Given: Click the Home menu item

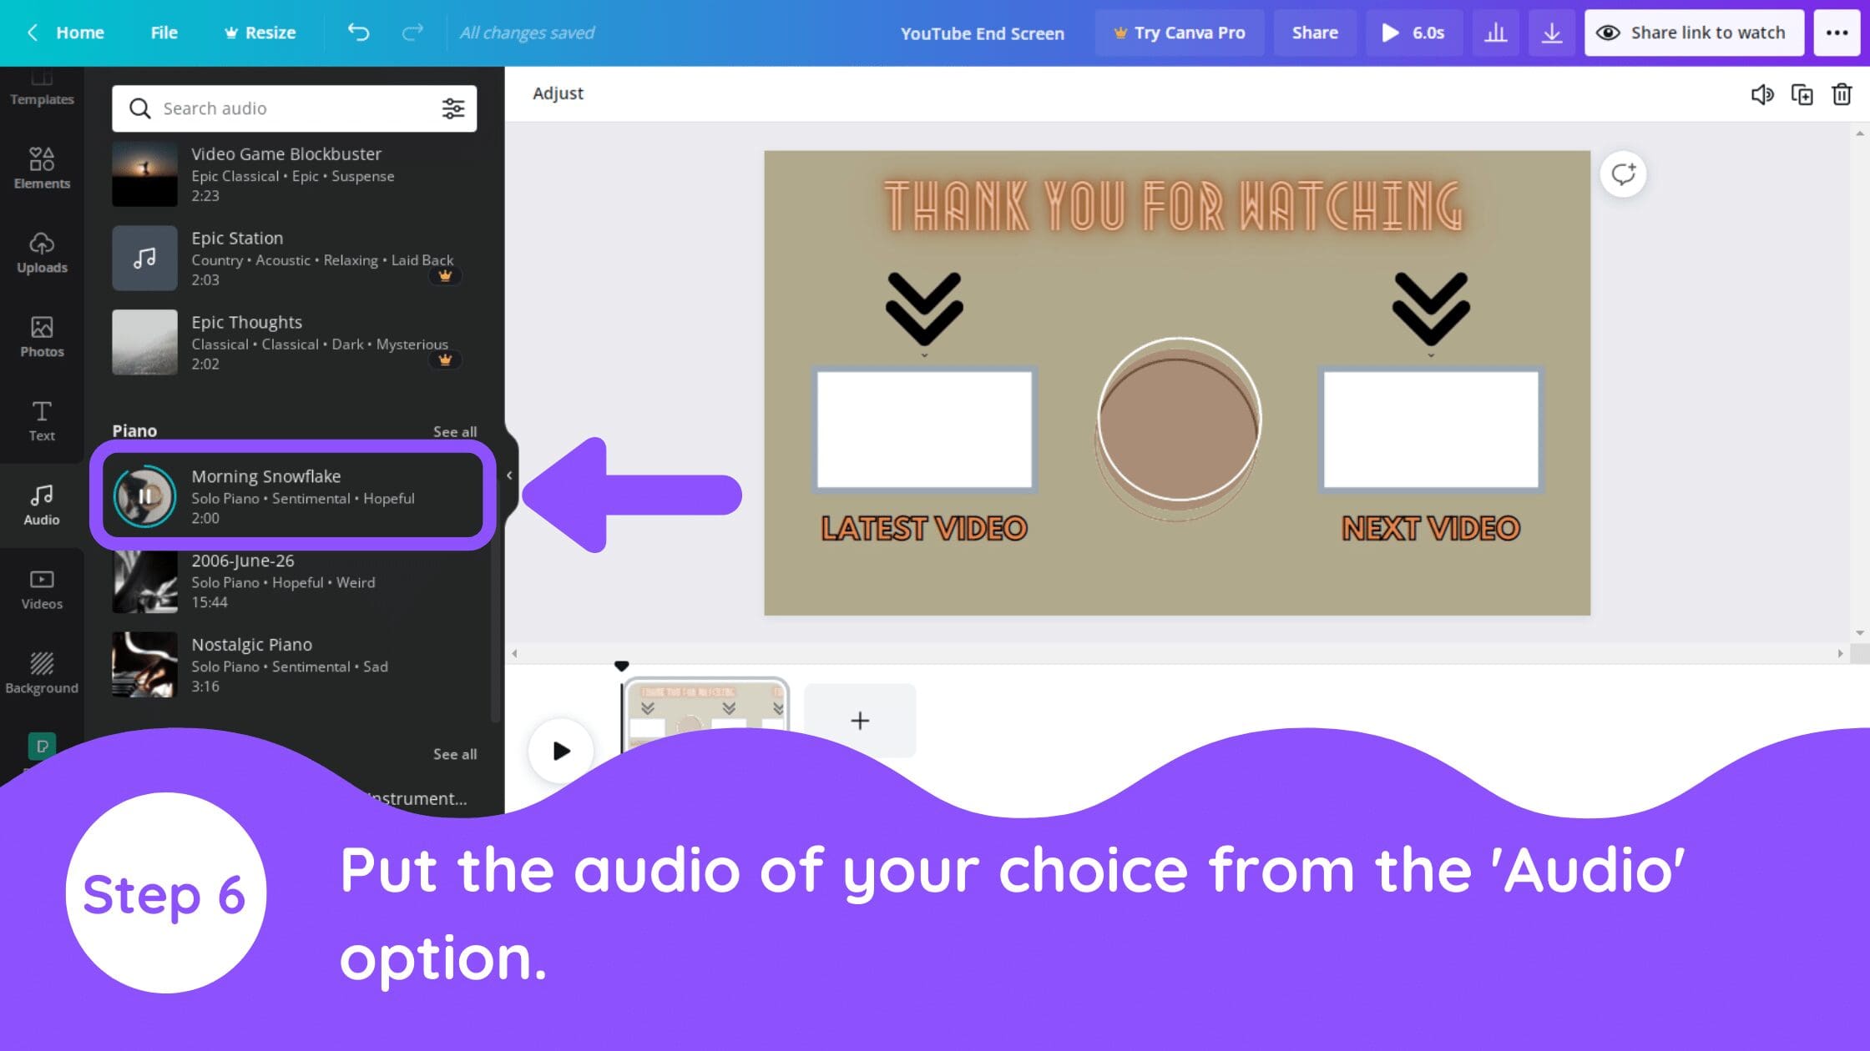Looking at the screenshot, I should 79,32.
